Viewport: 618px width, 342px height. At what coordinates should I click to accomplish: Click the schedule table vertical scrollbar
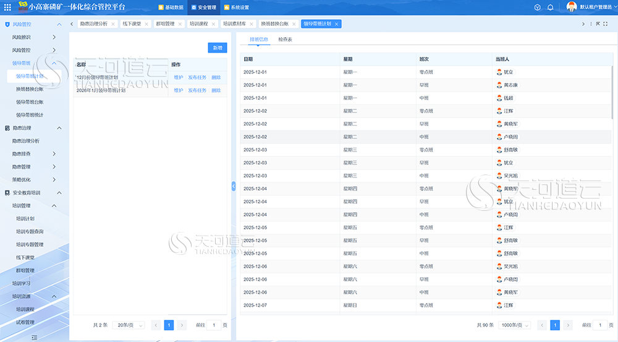612,93
